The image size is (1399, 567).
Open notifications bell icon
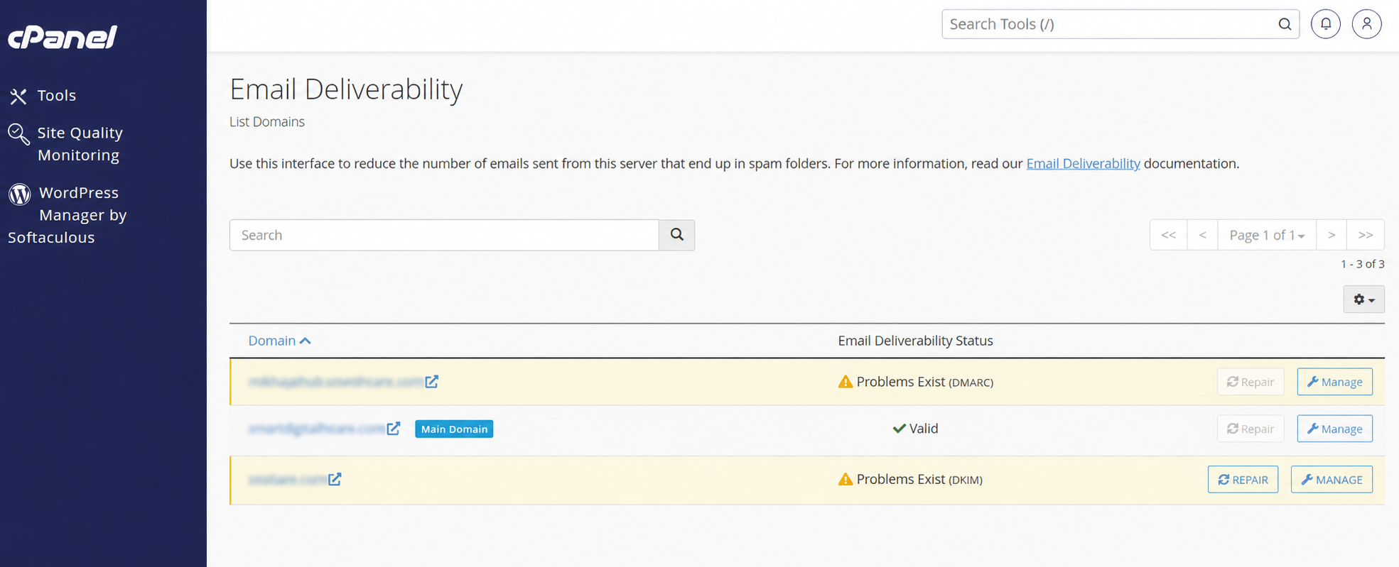1326,24
